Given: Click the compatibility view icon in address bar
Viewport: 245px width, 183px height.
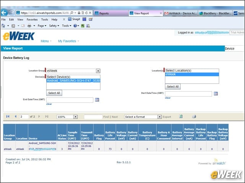Looking at the screenshot, I should tap(83, 13).
